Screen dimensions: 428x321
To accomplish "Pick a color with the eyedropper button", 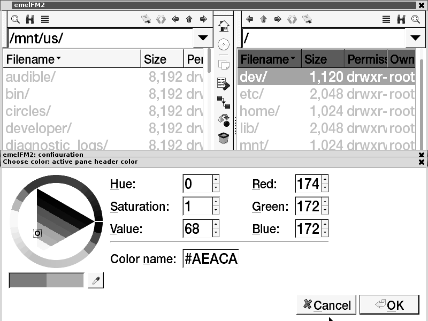I will [x=96, y=280].
